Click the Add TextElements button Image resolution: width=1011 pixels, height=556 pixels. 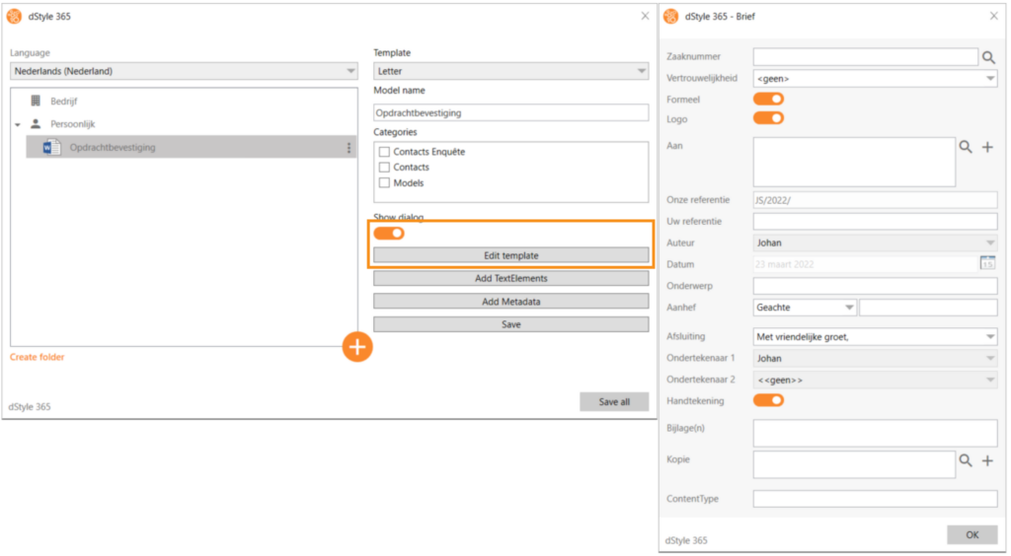tap(510, 278)
